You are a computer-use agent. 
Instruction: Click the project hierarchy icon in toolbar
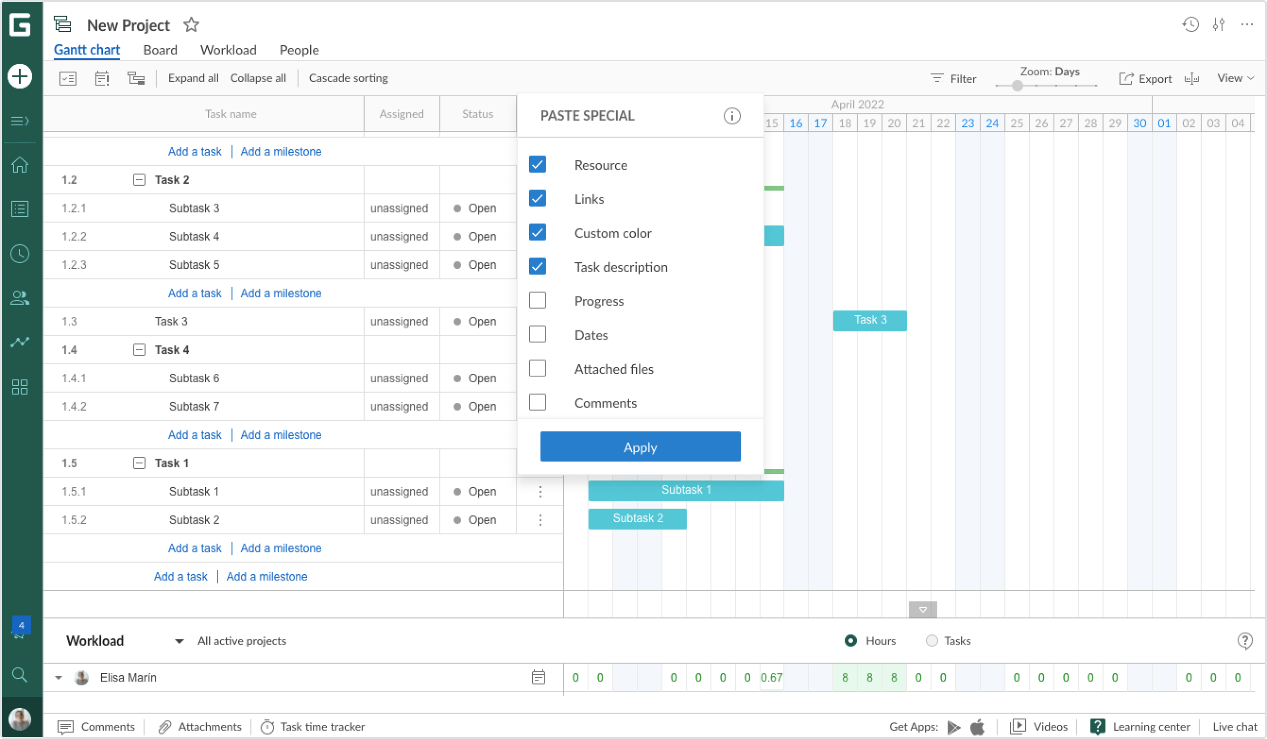click(x=136, y=78)
